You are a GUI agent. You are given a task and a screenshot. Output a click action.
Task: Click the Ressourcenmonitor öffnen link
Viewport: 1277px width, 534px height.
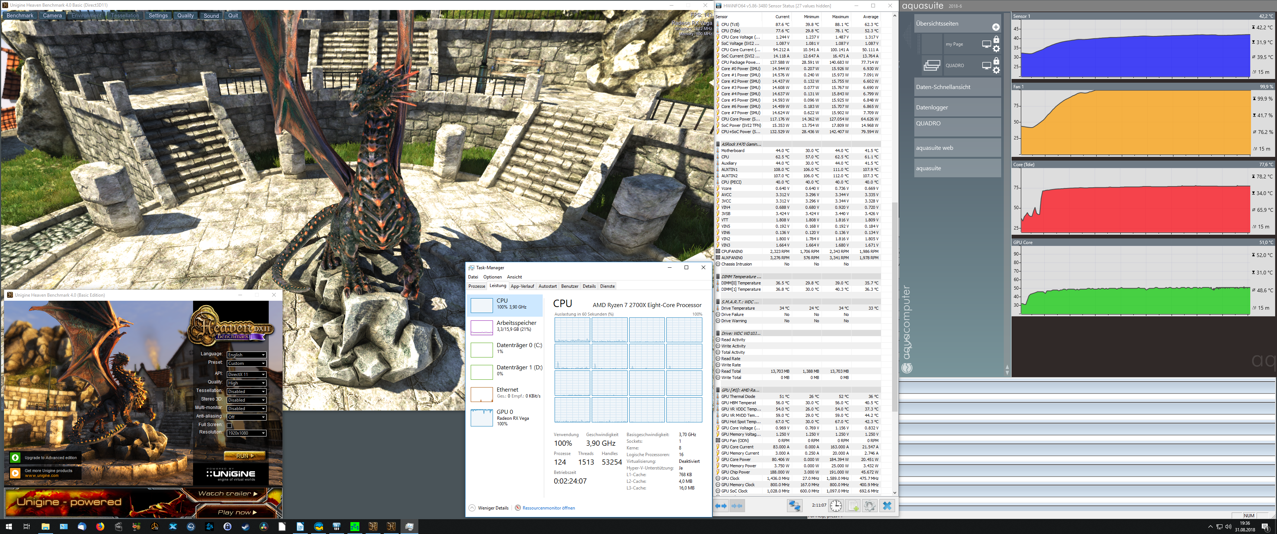548,508
